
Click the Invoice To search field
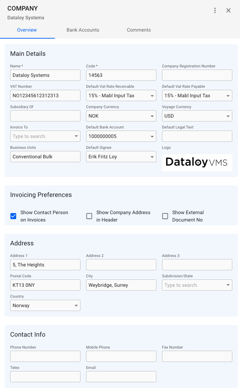42,136
